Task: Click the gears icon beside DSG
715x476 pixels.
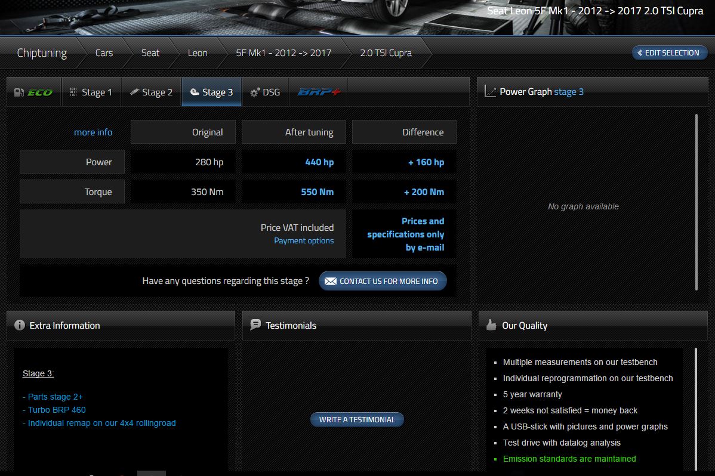Action: (x=255, y=92)
